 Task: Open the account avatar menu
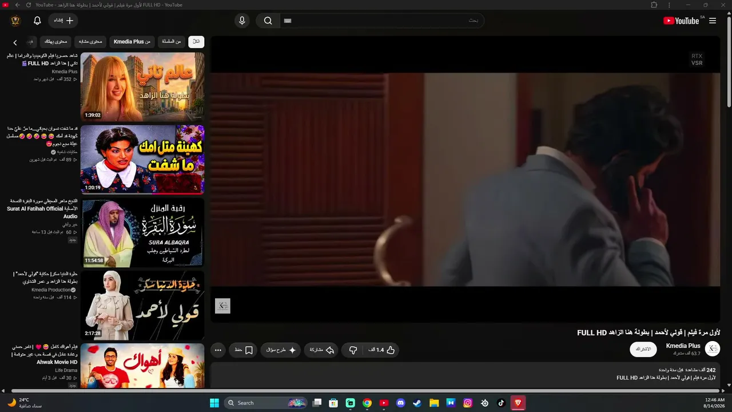pos(15,21)
